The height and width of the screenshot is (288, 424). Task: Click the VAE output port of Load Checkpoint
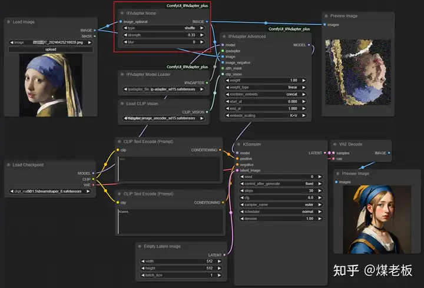93,185
